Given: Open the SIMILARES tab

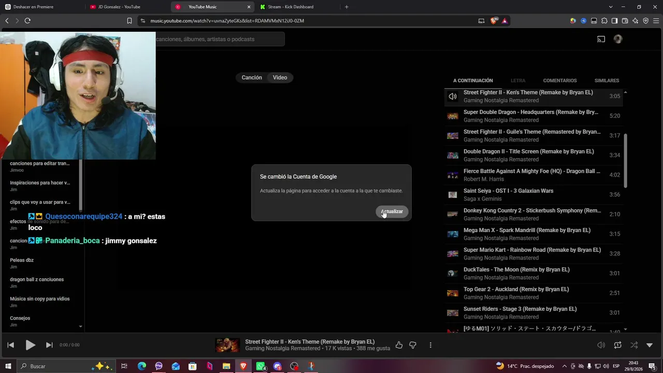Looking at the screenshot, I should (607, 81).
